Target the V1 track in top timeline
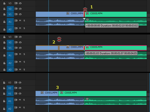The image size is (150, 112). [10, 14]
